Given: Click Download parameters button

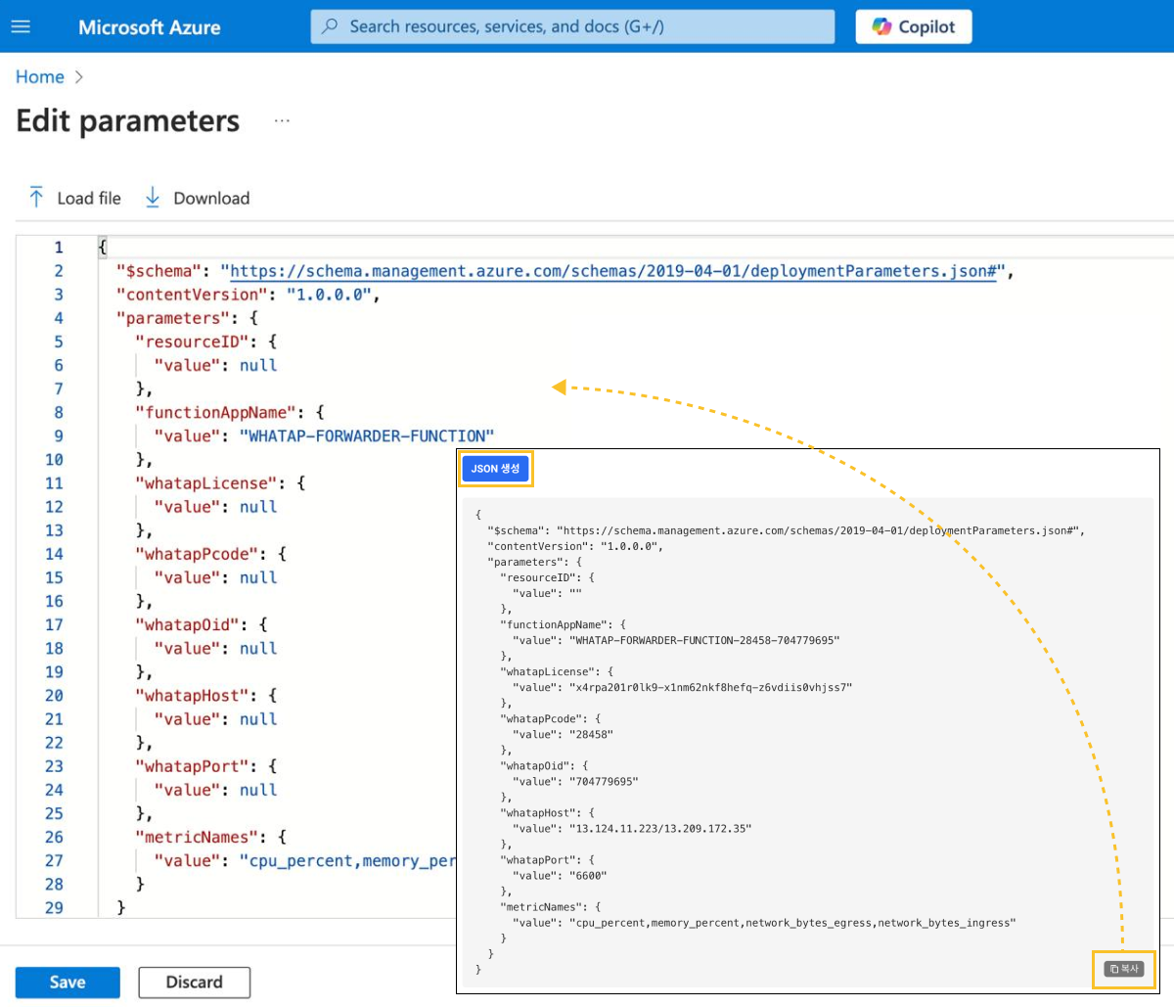Looking at the screenshot, I should pyautogui.click(x=198, y=198).
